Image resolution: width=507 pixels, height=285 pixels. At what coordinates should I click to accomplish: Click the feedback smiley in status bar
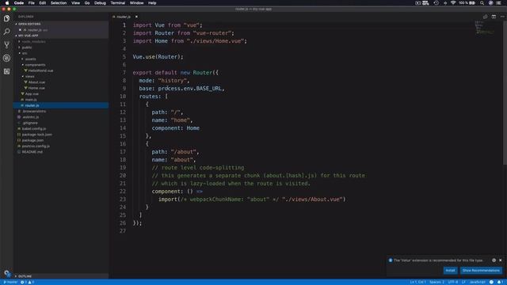[491, 282]
